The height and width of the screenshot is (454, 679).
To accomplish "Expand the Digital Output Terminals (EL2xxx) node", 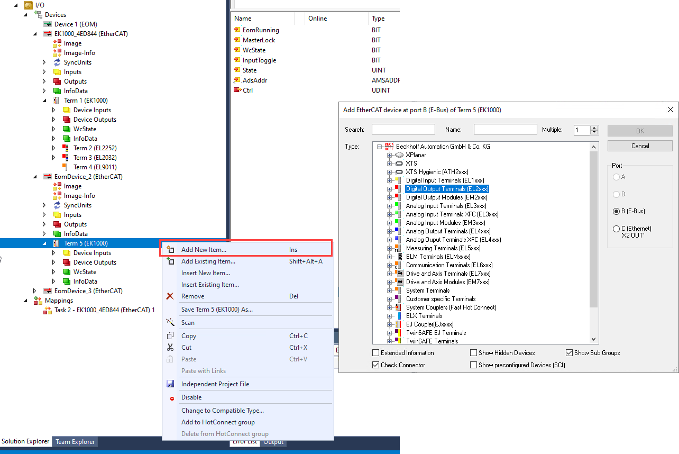I will point(390,189).
